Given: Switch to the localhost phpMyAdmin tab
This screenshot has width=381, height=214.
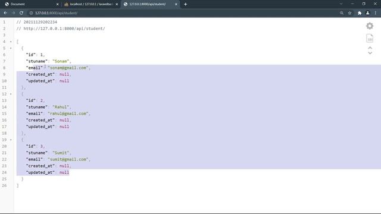Looking at the screenshot, I should [90, 4].
